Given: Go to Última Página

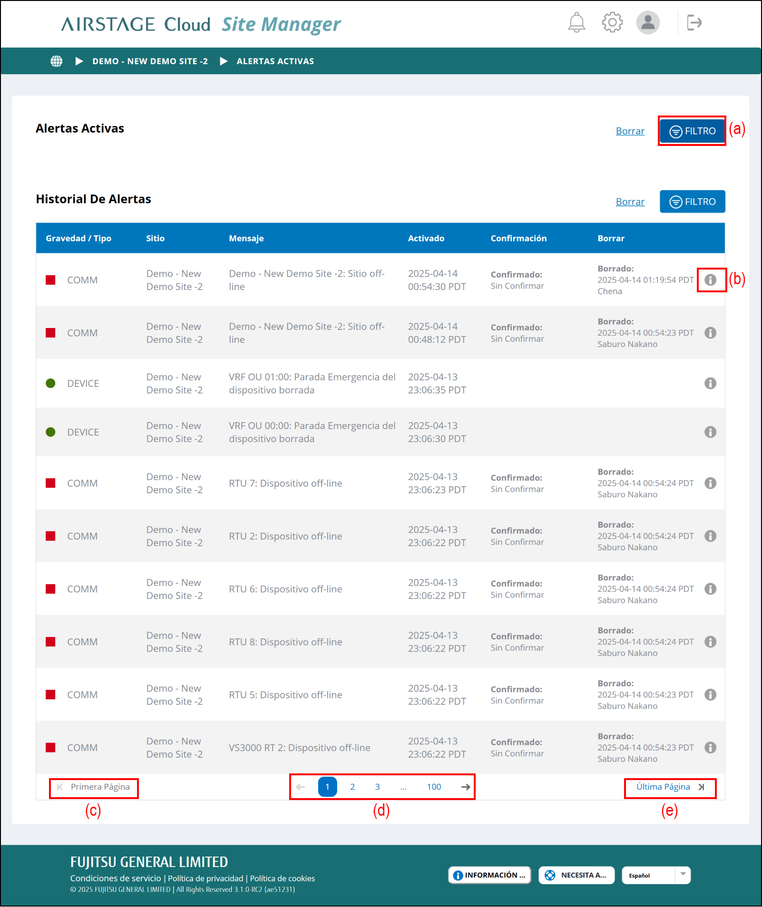Looking at the screenshot, I should pos(670,787).
